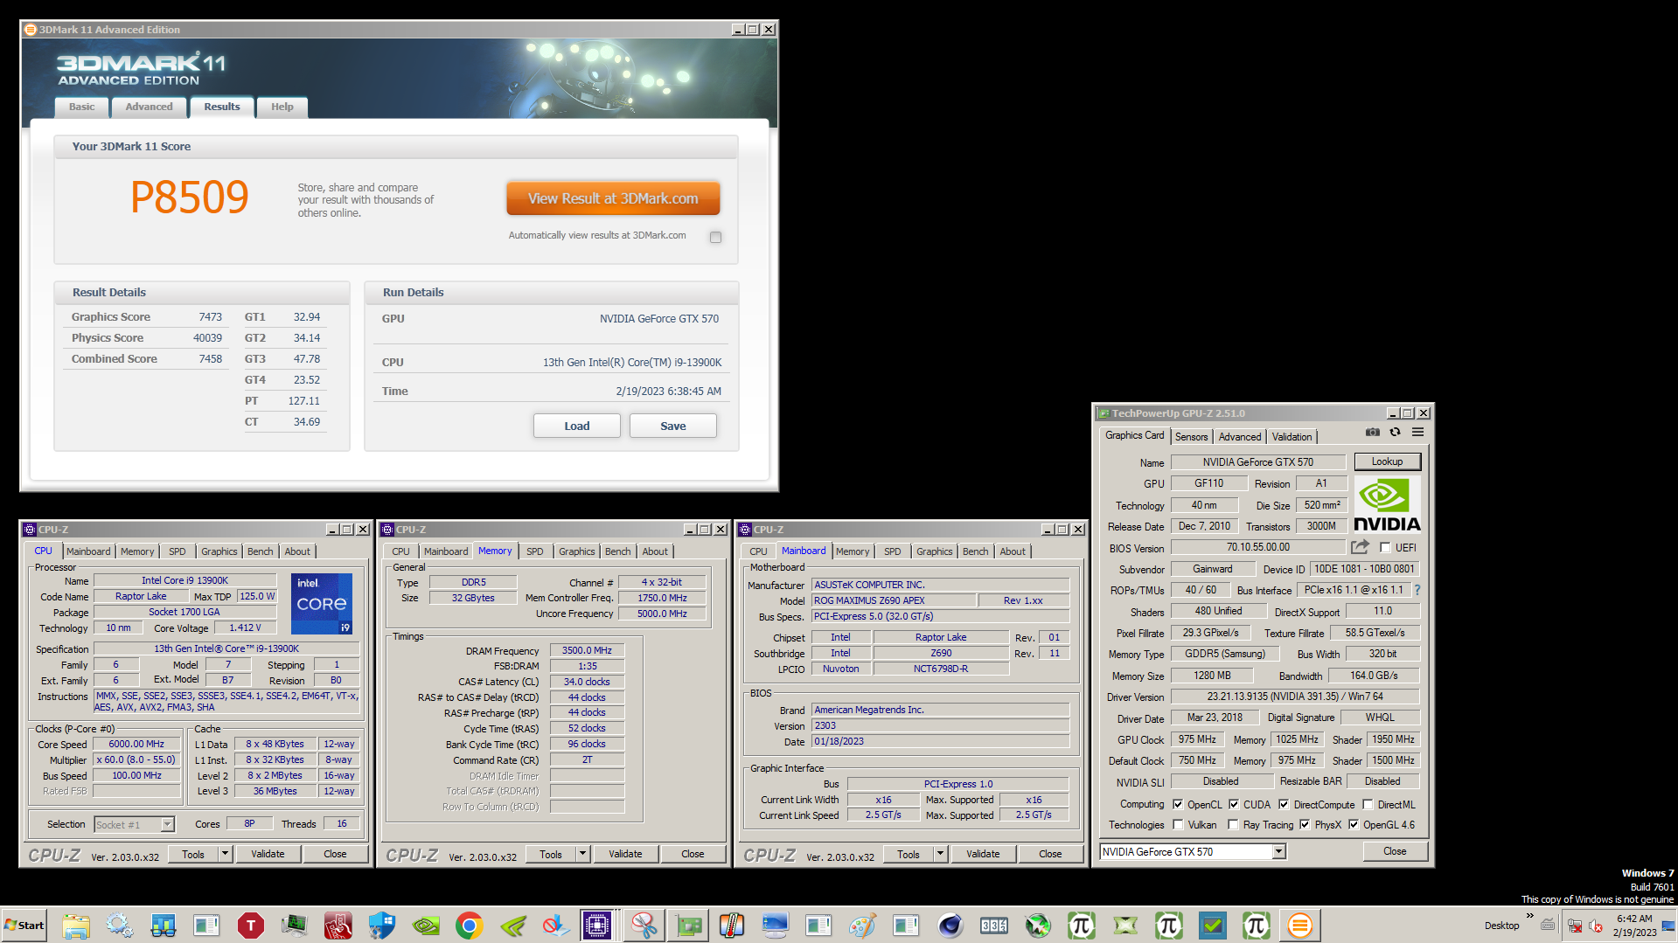Image resolution: width=1678 pixels, height=943 pixels.
Task: Expand Tools arrow in the CPU-Z Mainboard window
Action: 940,854
